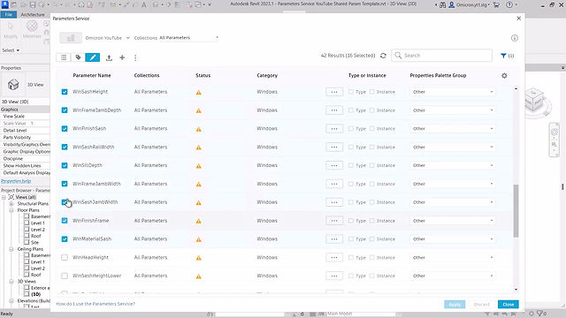Sort by Category column header
Viewport: 566px width, 318px height.
click(x=267, y=75)
